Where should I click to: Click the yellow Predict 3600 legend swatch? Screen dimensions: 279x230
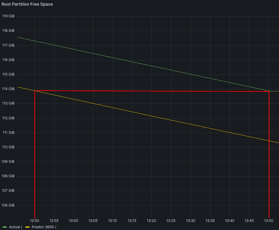point(27,227)
